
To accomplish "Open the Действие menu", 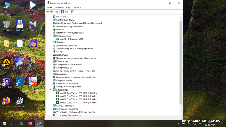I will tap(59, 8).
